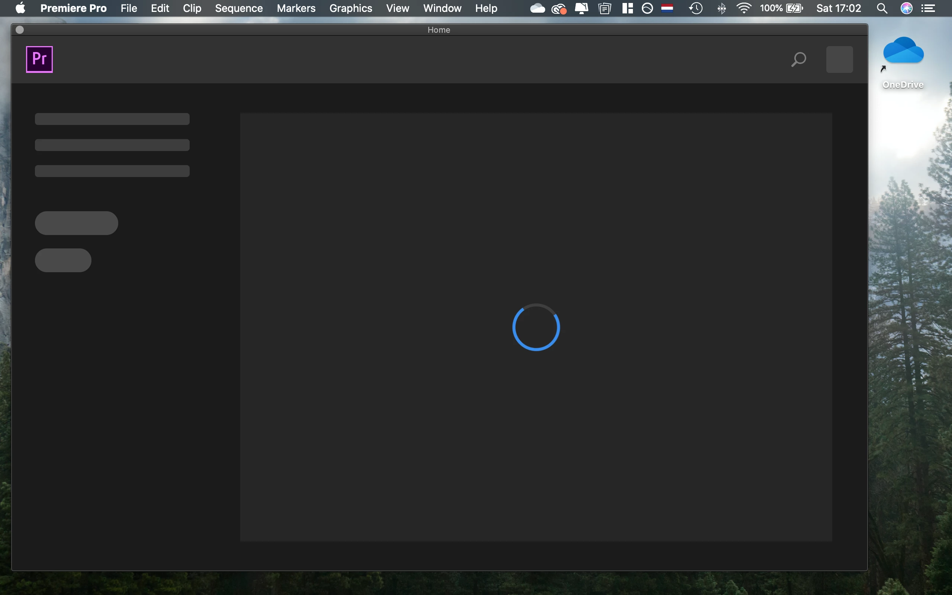Click the blue loading spinner
Viewport: 952px width, 595px height.
536,327
